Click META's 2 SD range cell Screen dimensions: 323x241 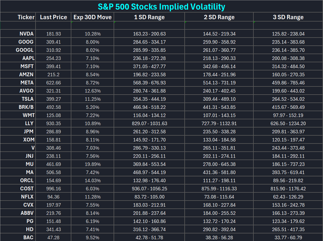[x=219, y=83]
